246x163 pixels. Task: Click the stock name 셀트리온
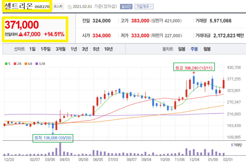click(x=19, y=6)
